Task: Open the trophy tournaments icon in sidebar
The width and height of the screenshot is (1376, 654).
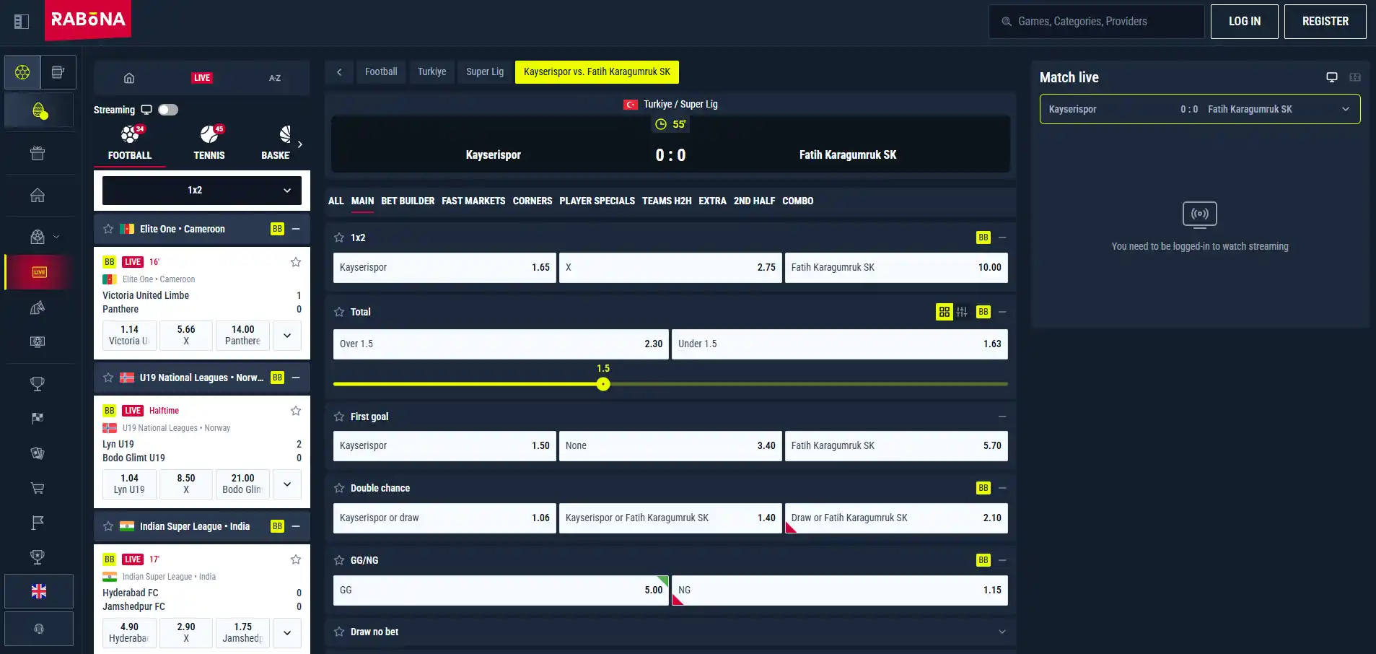Action: (x=38, y=383)
